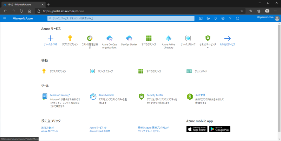
Task: Open the feedback smiley icon
Action: pos(238,19)
